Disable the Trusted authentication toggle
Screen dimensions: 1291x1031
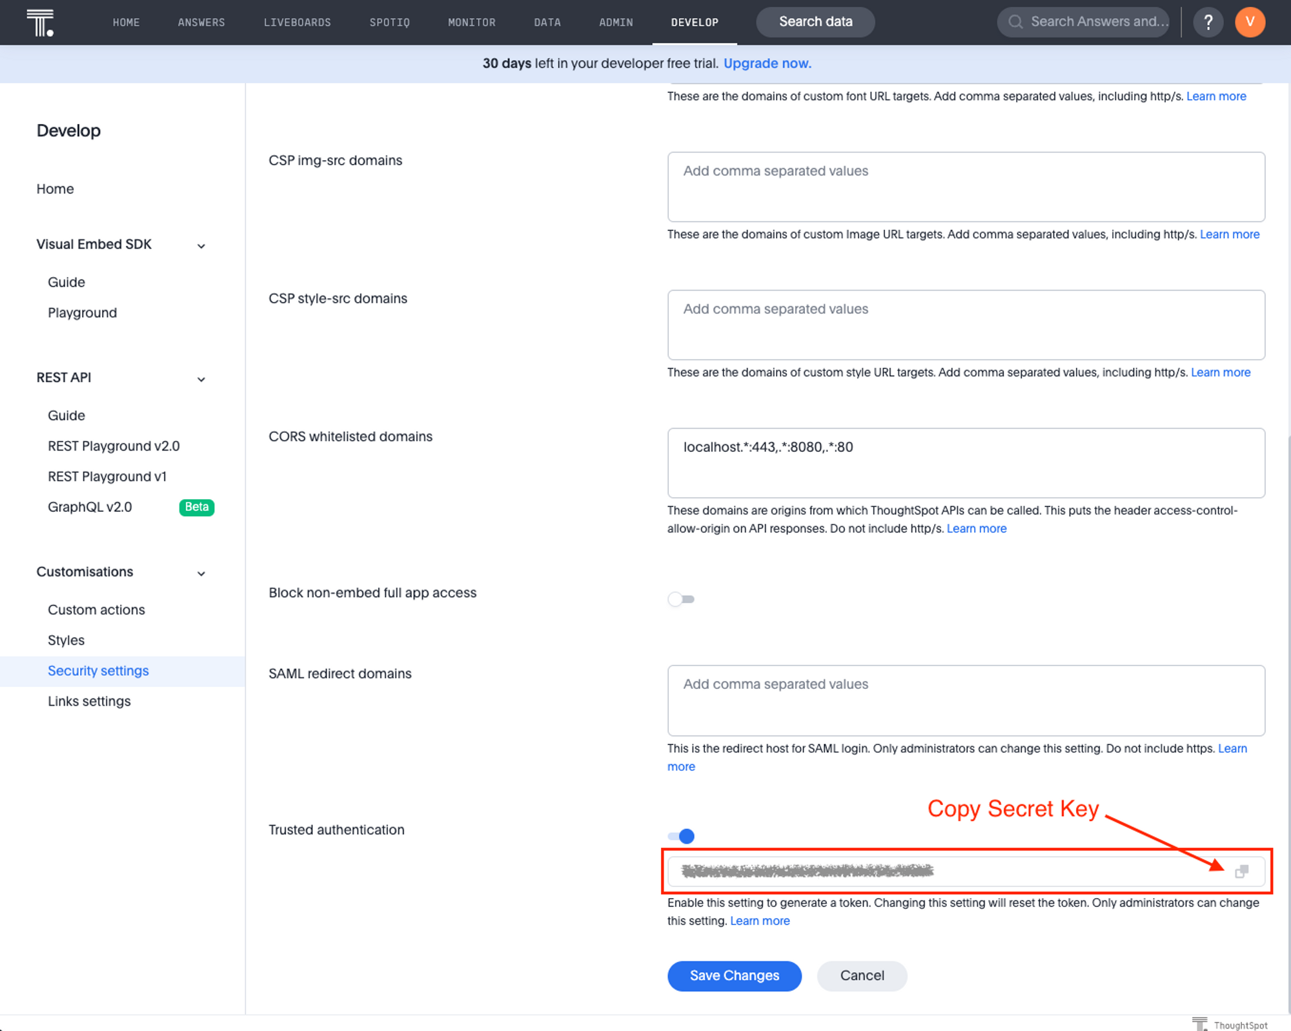click(681, 836)
